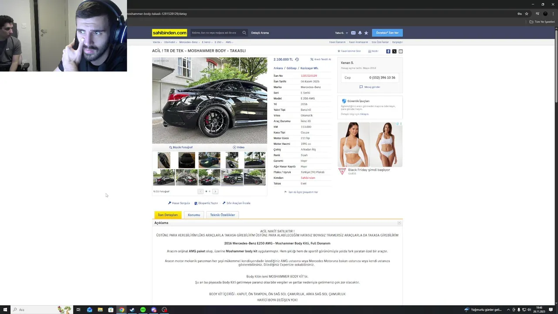Image resolution: width=558 pixels, height=314 pixels.
Task: Go to previous thumbnail page arrow
Action: point(201,191)
